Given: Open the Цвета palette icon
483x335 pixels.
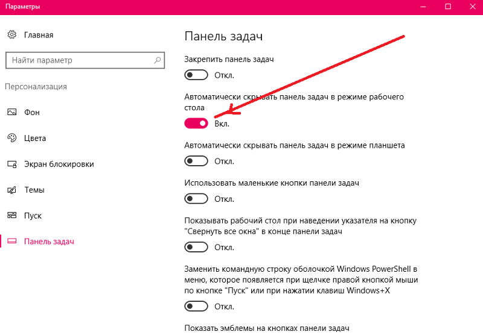Looking at the screenshot, I should [x=11, y=138].
